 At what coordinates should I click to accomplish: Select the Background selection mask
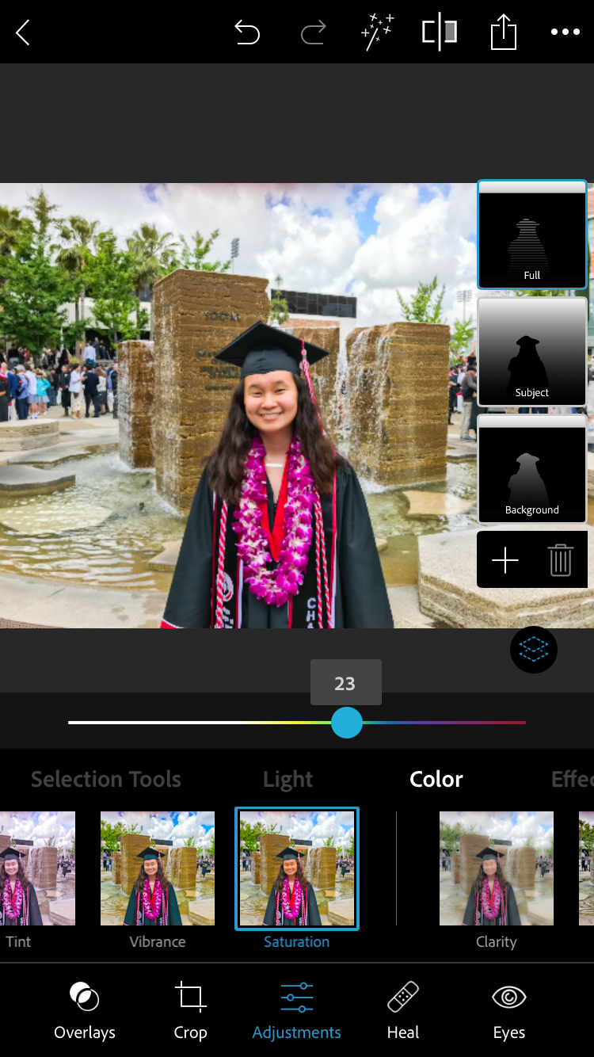[x=531, y=469]
